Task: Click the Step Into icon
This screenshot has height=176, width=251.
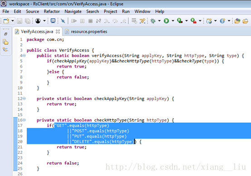Action: [x=107, y=21]
